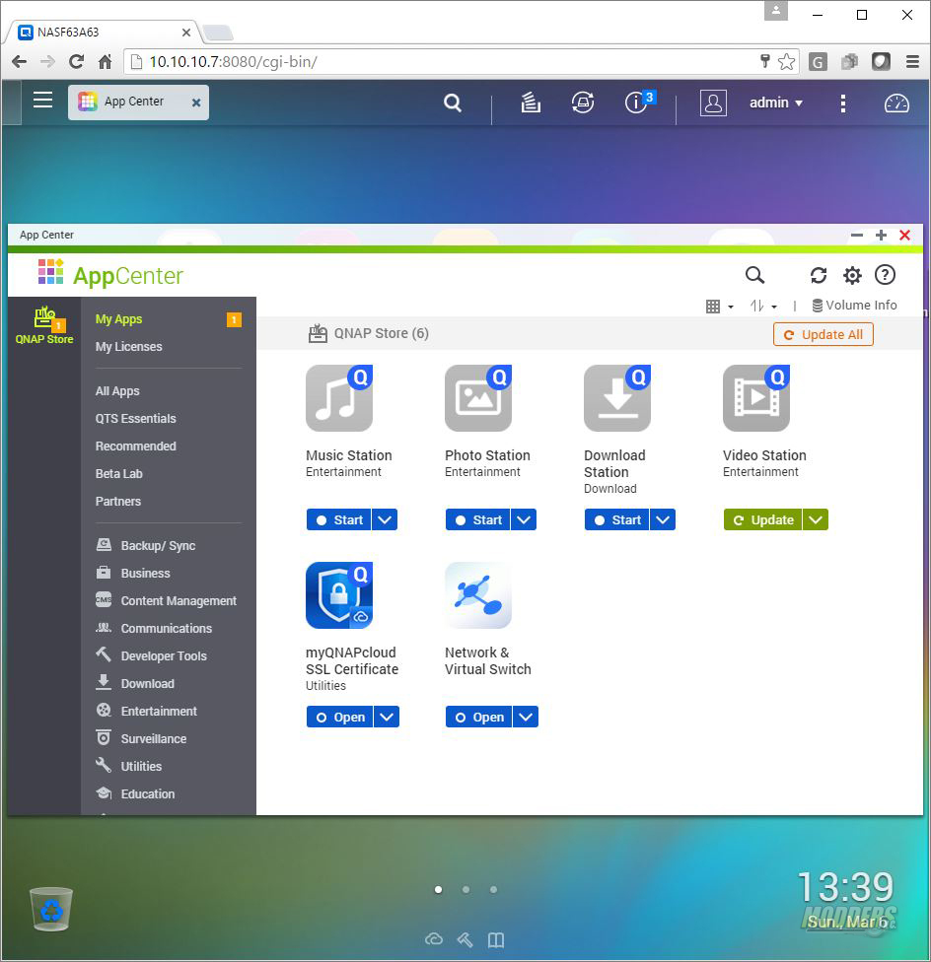This screenshot has width=931, height=962.
Task: Expand the Photo Station Start dropdown arrow
Action: pyautogui.click(x=524, y=519)
